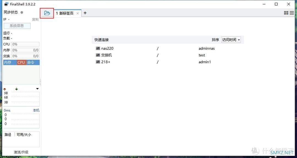The width and height of the screenshot is (297, 158).
Task: Click 复制 to copy IP
Action: pyautogui.click(x=35, y=19)
